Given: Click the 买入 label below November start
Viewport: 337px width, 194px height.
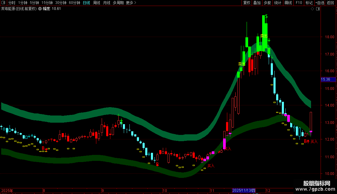Looking at the screenshot, I should (211, 166).
